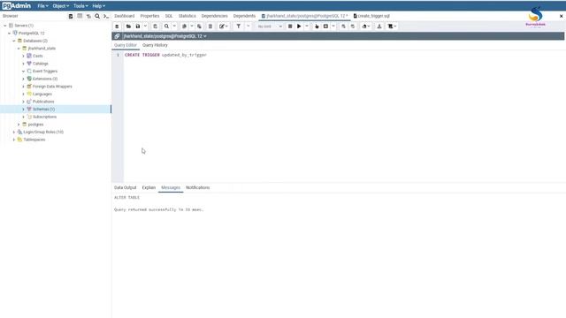Collapse the PostgreSQL 12 server node
Viewport: 566px width, 318px height.
point(10,34)
